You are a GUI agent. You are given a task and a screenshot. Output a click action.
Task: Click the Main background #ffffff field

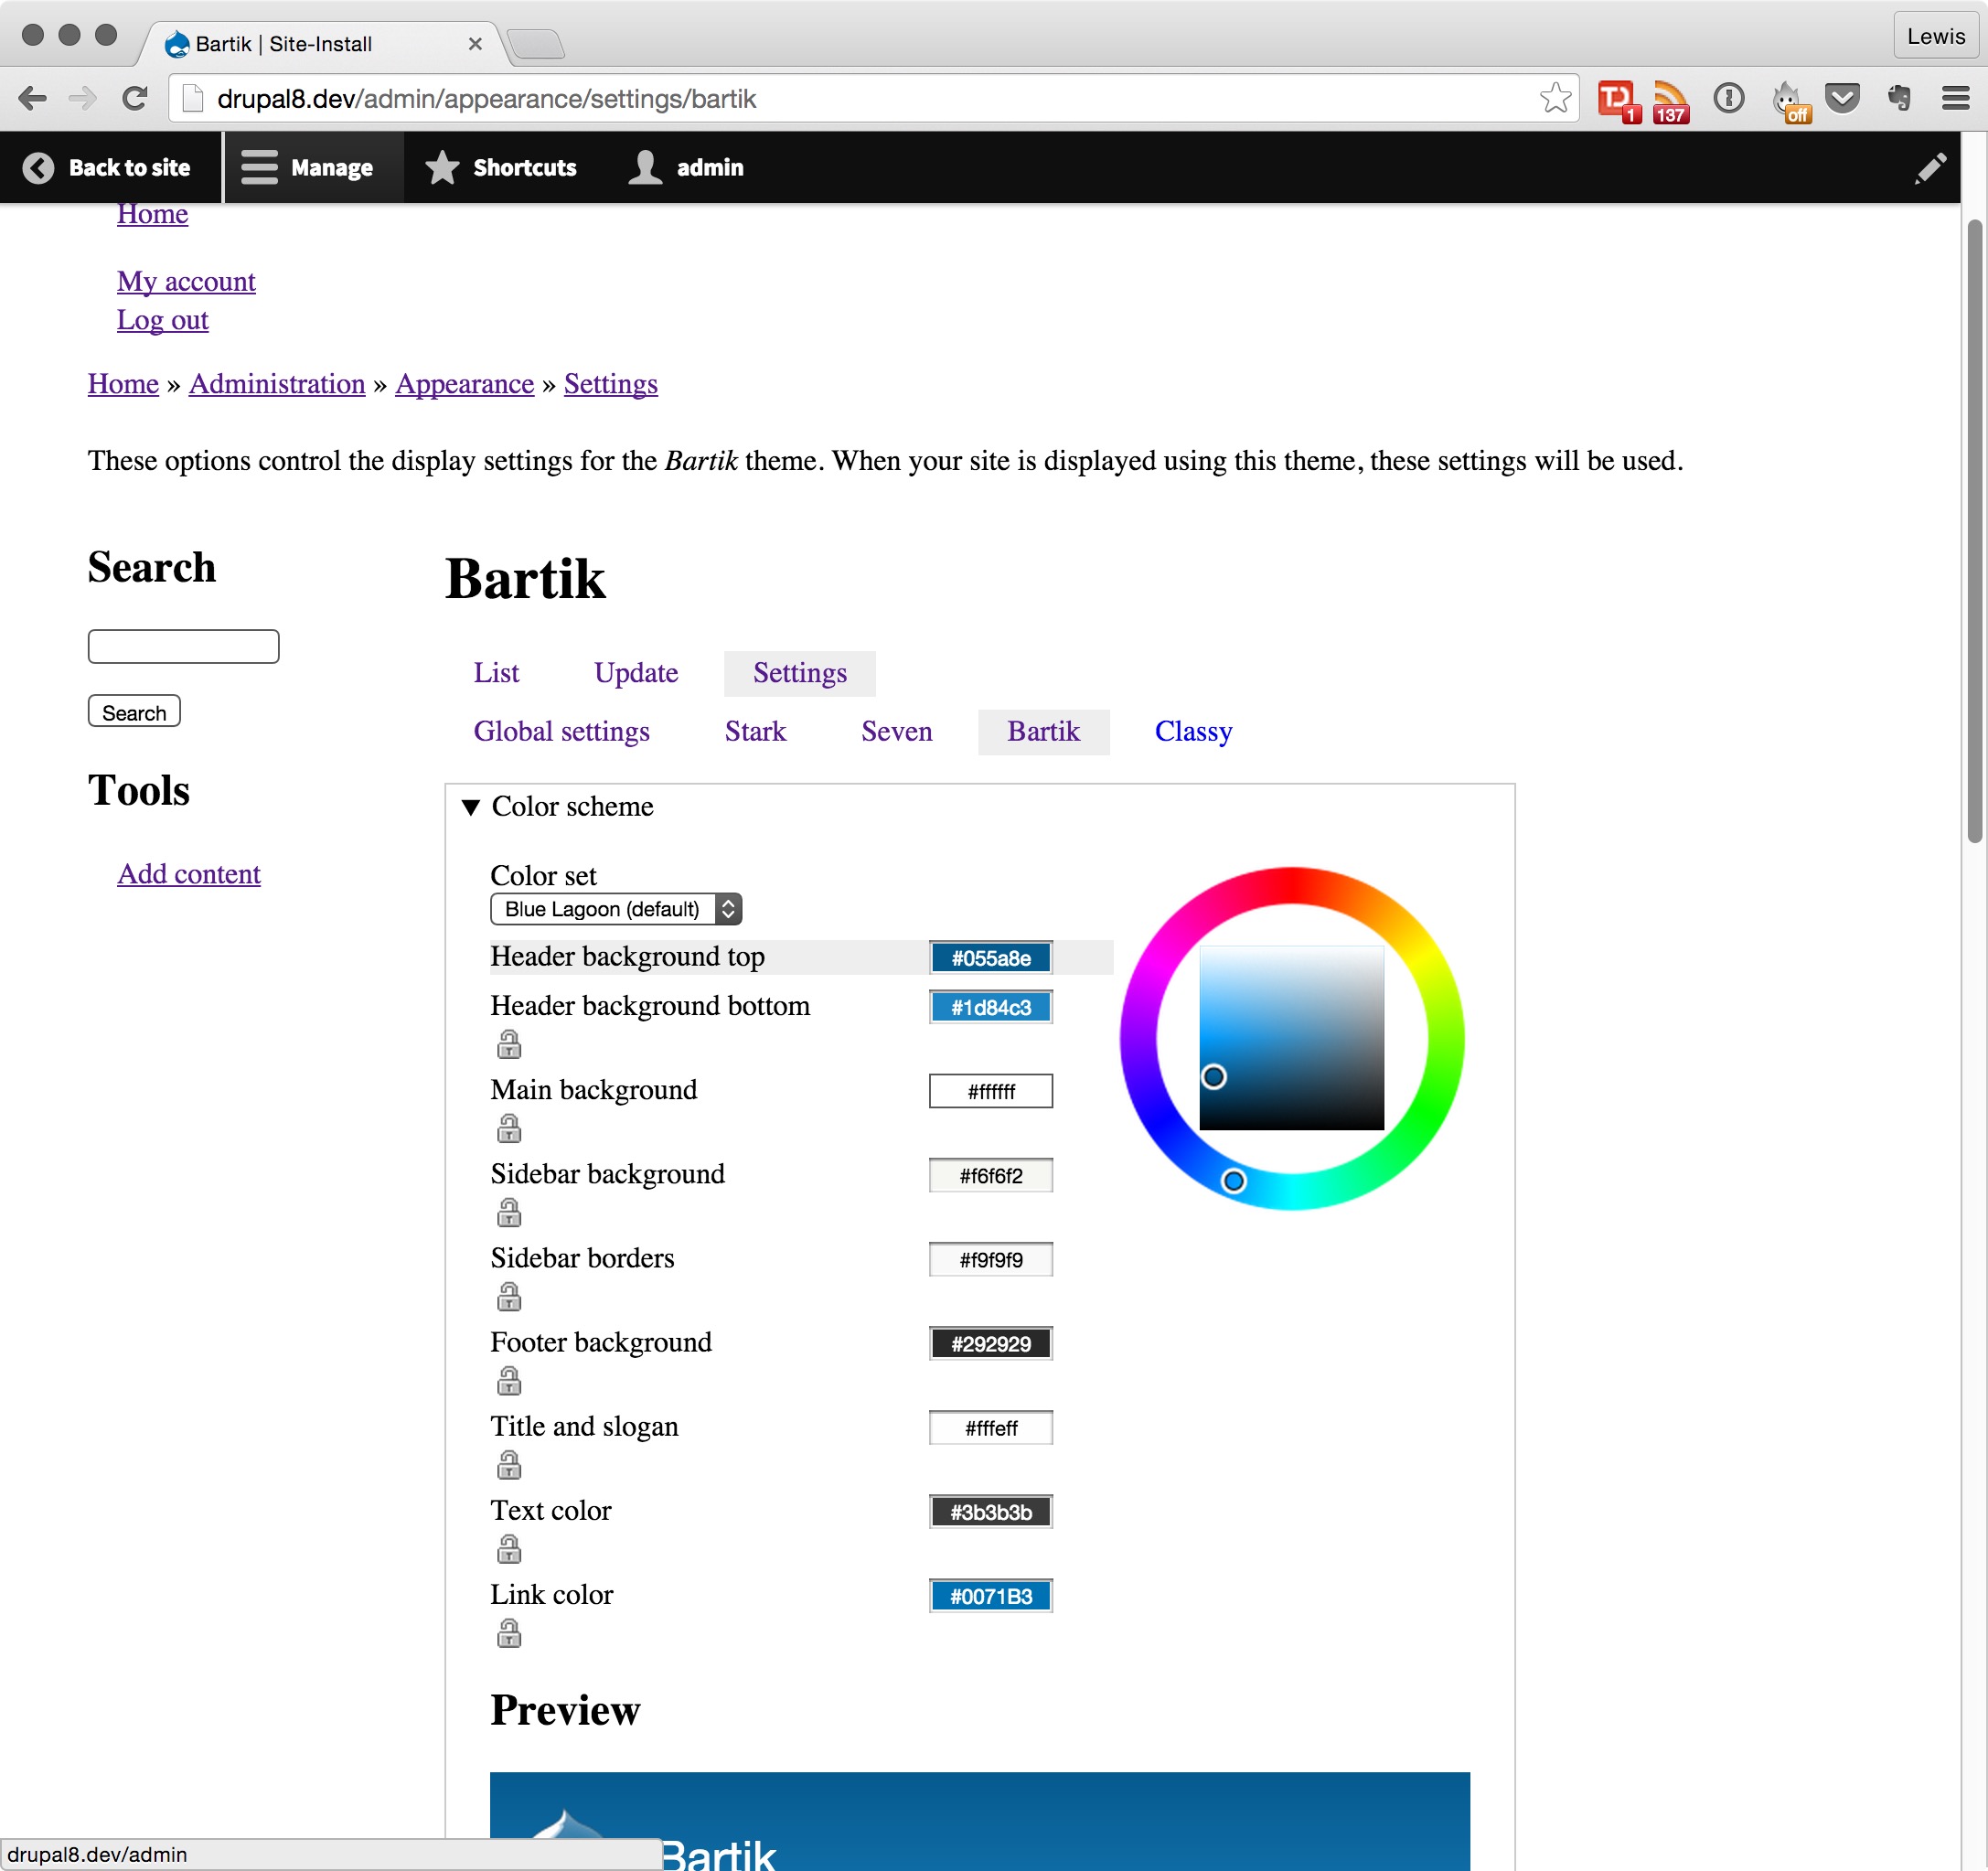coord(990,1091)
